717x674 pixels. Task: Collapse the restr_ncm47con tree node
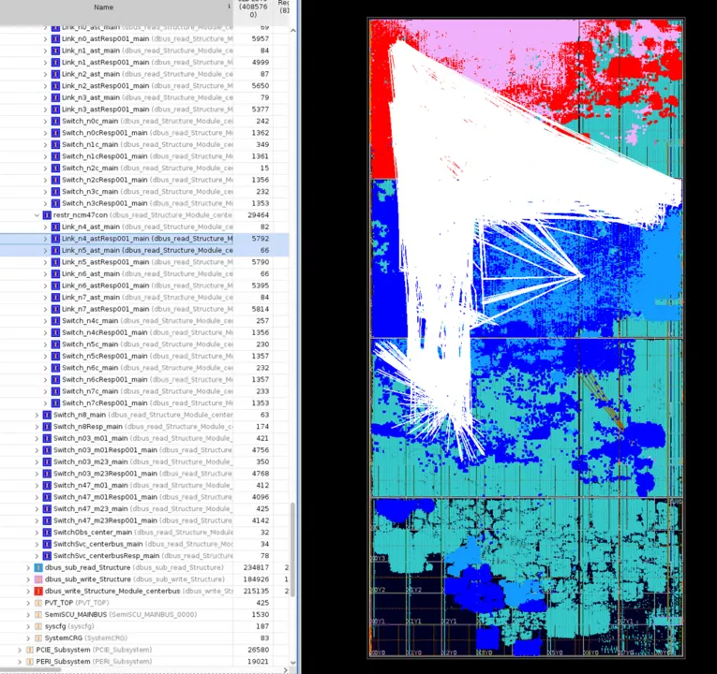[37, 214]
